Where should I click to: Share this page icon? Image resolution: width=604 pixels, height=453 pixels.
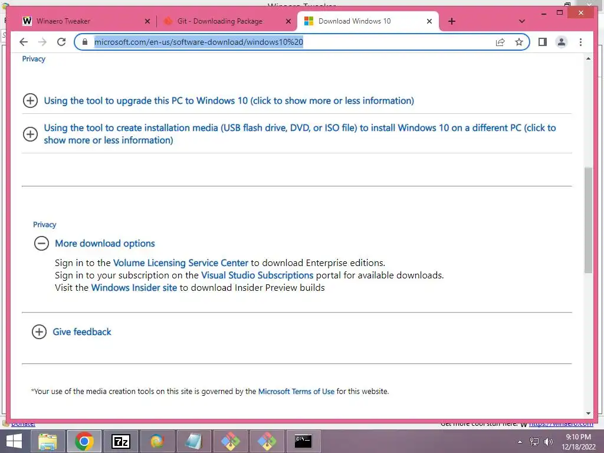[500, 42]
